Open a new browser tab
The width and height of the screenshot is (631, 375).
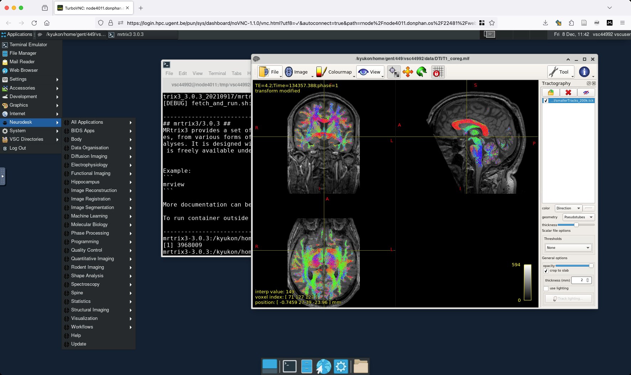(x=141, y=8)
